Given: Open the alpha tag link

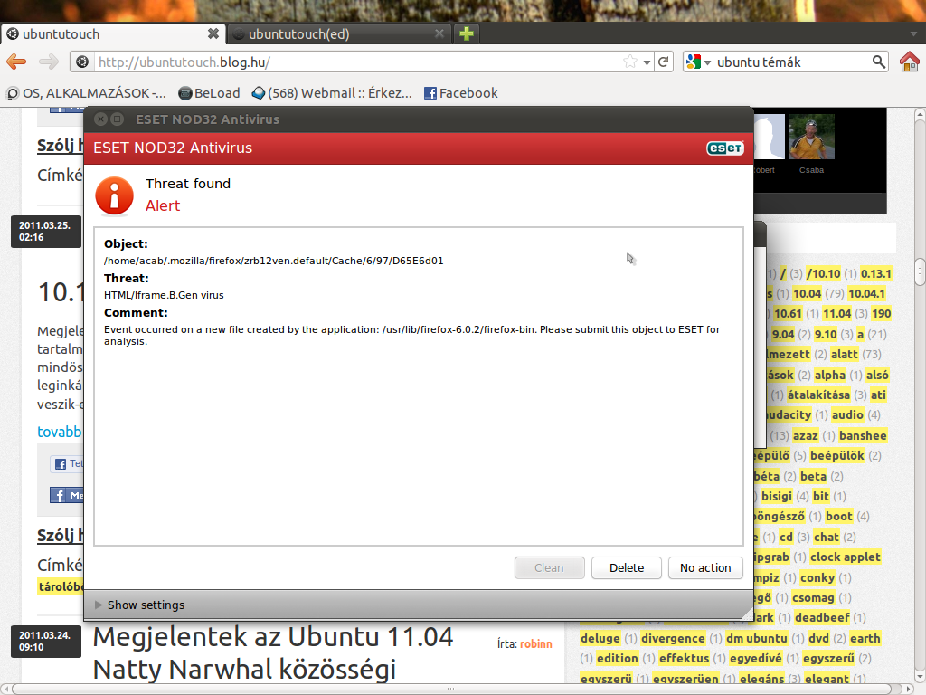Looking at the screenshot, I should [x=830, y=375].
